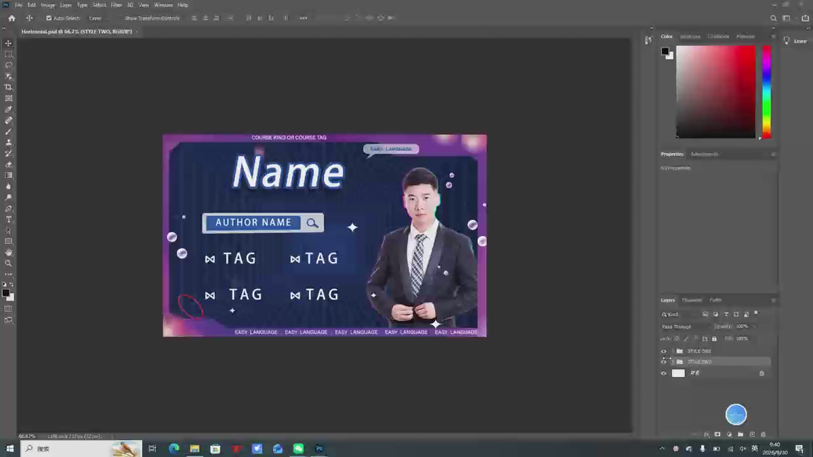Add a layer mask

click(717, 435)
